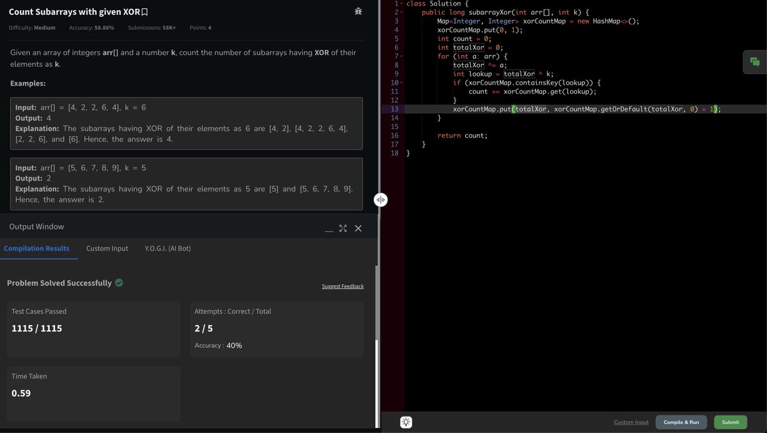The image size is (767, 433).
Task: Click the return count; statement in the code
Action: click(462, 136)
